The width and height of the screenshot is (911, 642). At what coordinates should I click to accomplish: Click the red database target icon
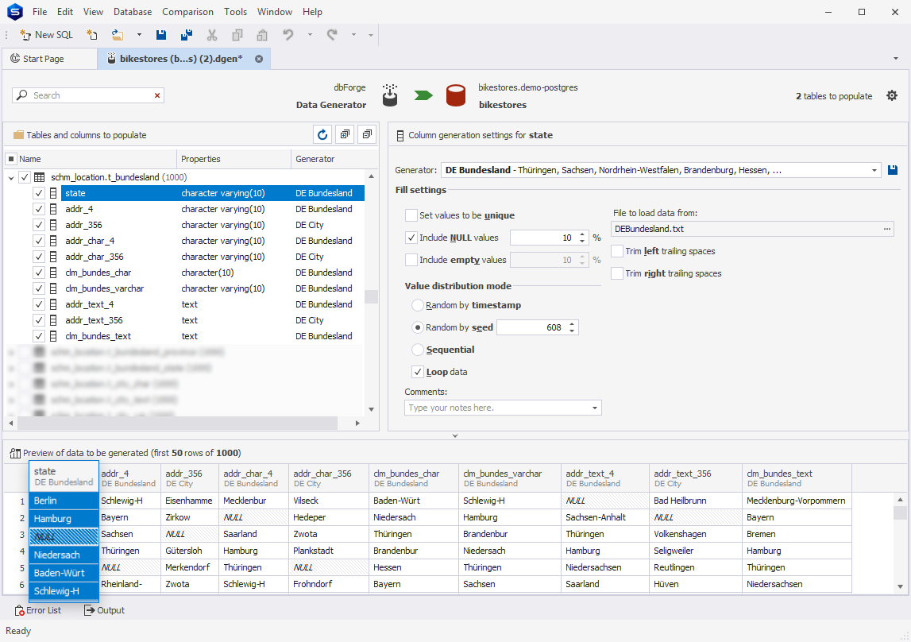coord(456,95)
